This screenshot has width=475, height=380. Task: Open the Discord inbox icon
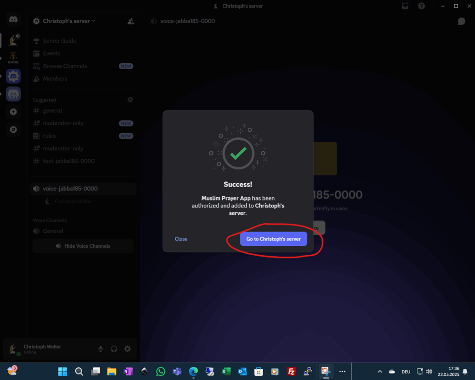[405, 6]
